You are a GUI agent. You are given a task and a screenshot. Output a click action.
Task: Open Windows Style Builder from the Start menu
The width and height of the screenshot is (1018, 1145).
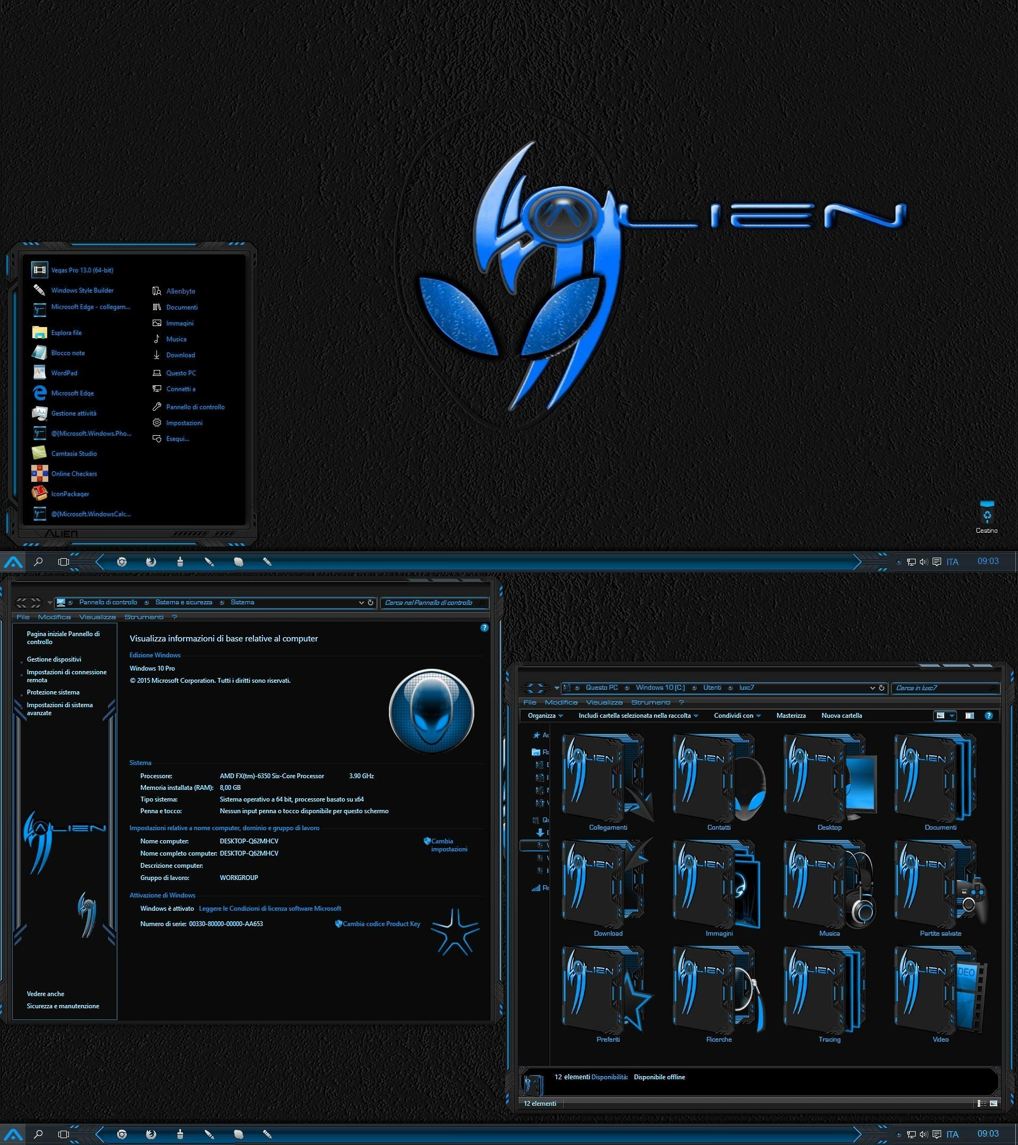(x=82, y=290)
